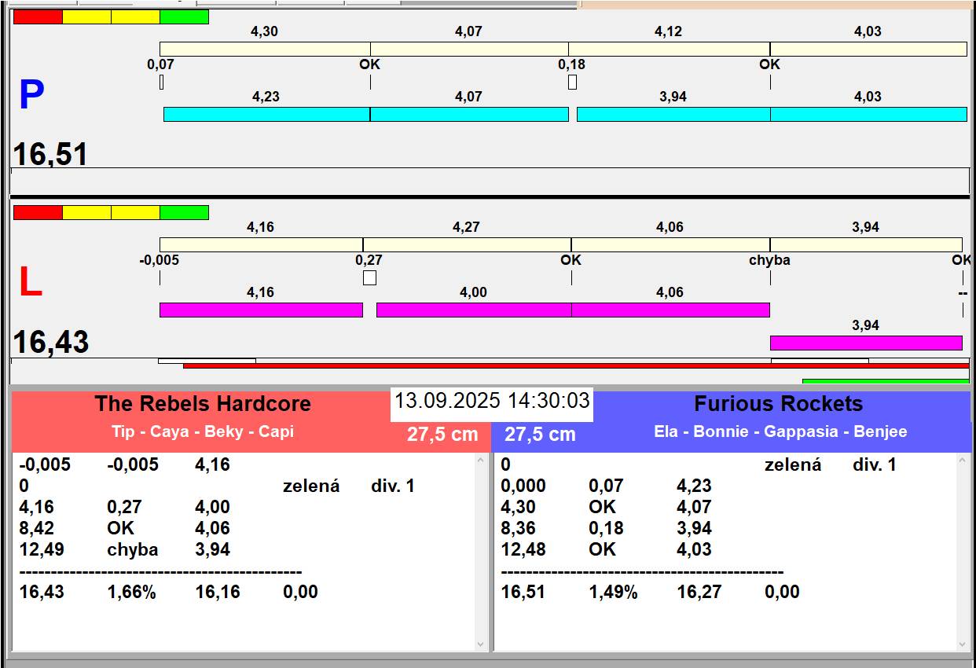This screenshot has height=668, width=976.
Task: Click the green bar below lane L
Action: (886, 381)
